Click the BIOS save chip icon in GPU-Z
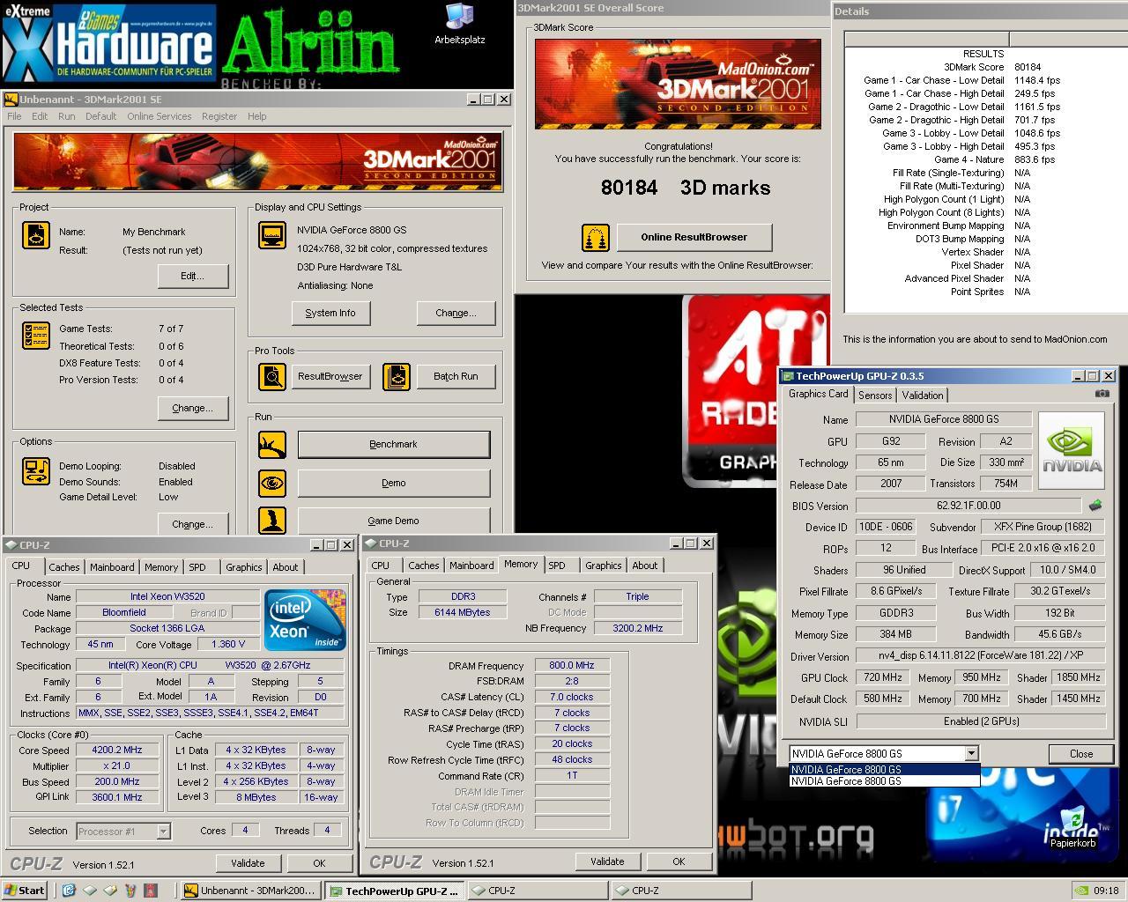The height and width of the screenshot is (902, 1128). 1095,506
